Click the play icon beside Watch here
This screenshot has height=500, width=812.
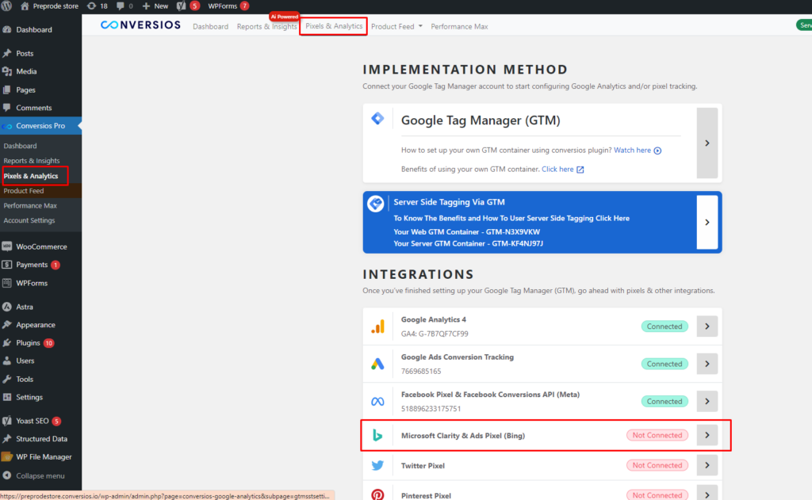point(657,151)
